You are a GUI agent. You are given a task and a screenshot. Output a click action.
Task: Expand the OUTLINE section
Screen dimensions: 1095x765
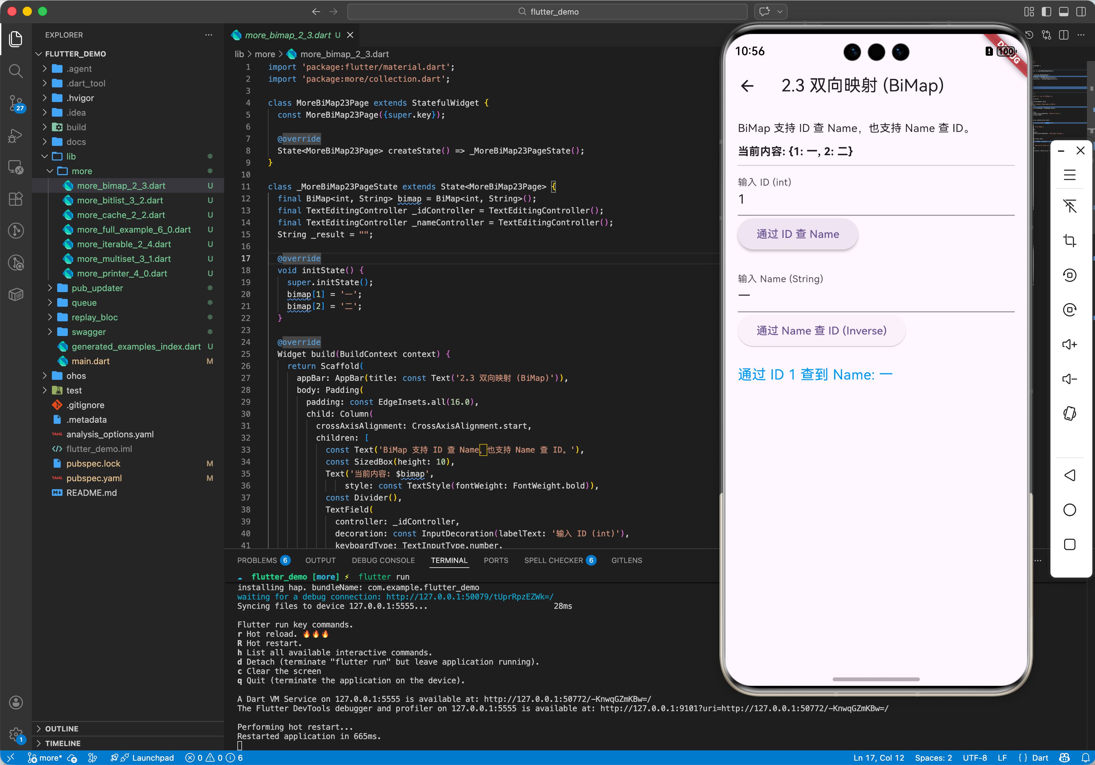pyautogui.click(x=61, y=728)
